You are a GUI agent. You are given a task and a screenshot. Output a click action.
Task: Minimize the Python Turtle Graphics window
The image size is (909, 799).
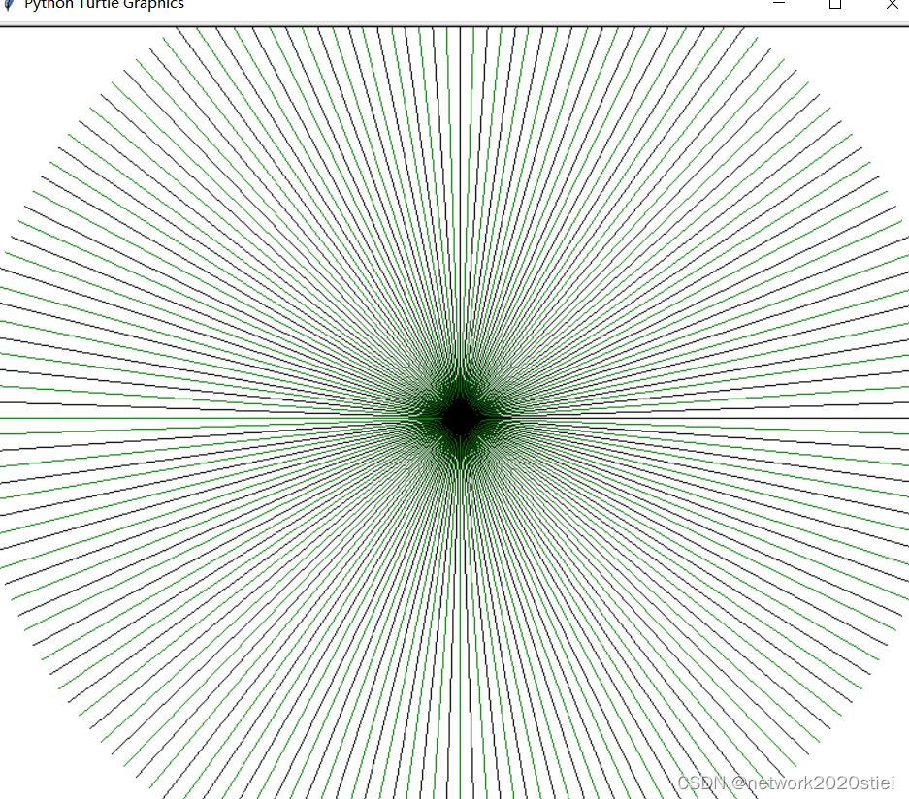779,4
